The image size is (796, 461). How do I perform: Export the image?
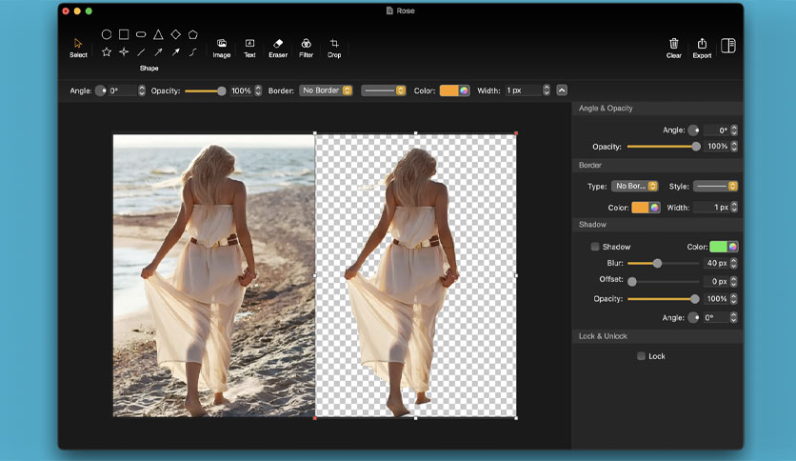(702, 49)
